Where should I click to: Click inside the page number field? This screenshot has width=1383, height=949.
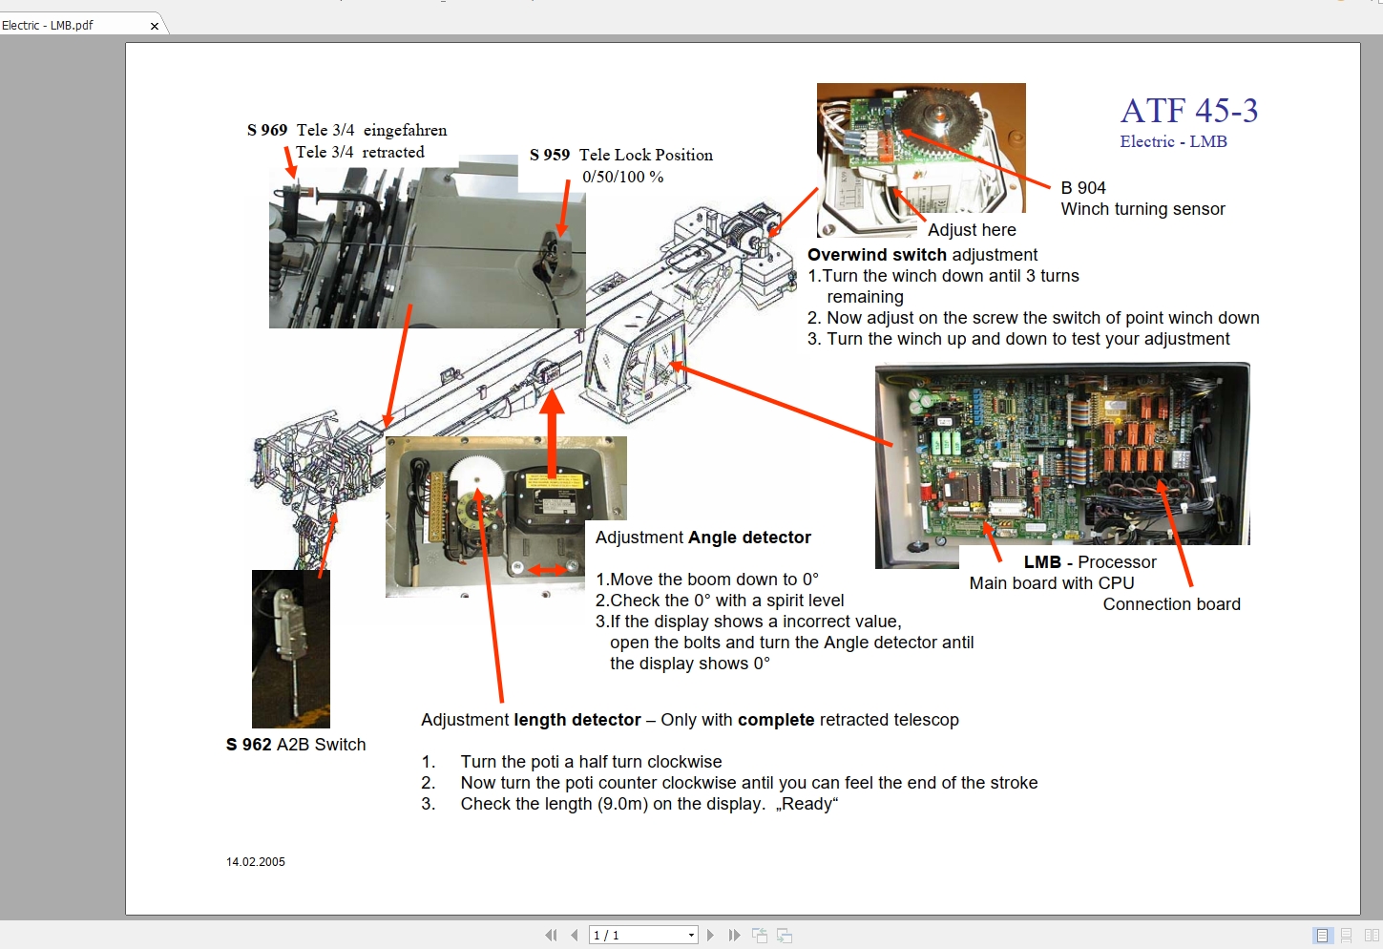coord(630,935)
